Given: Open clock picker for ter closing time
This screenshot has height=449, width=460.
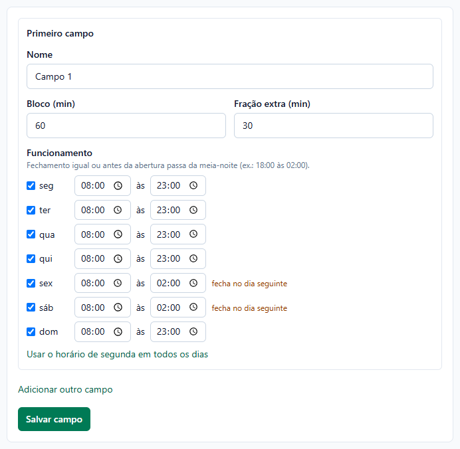Looking at the screenshot, I should point(193,210).
